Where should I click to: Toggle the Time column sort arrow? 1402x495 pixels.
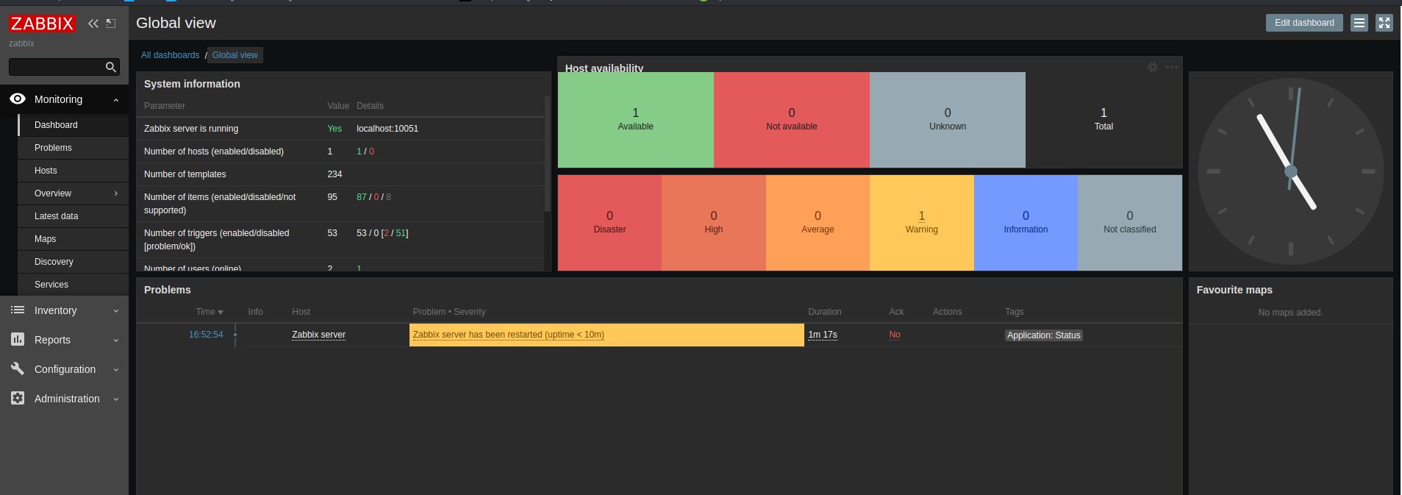click(x=221, y=313)
